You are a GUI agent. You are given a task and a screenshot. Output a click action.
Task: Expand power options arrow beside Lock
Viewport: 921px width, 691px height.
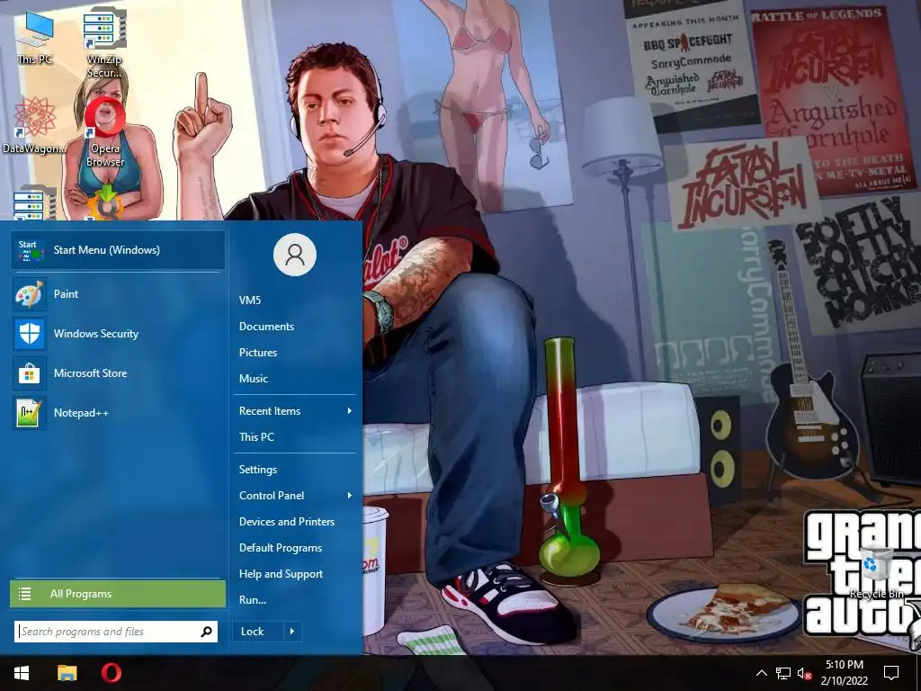pyautogui.click(x=292, y=632)
